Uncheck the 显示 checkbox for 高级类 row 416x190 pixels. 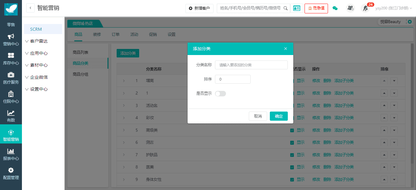pos(292,130)
